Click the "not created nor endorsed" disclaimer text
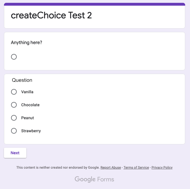Image resolution: width=190 pixels, height=189 pixels. coord(58,168)
